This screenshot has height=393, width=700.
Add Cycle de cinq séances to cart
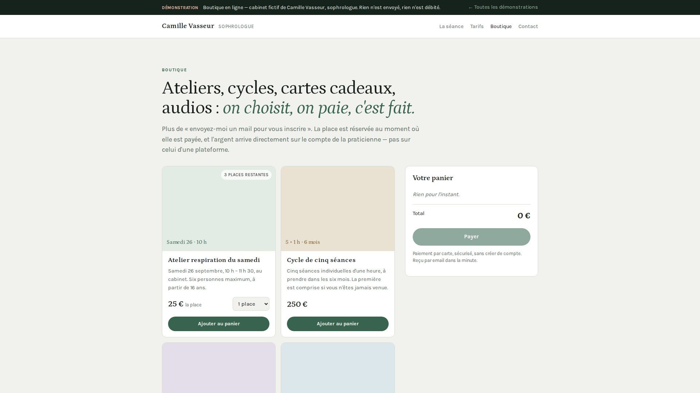coord(338,324)
